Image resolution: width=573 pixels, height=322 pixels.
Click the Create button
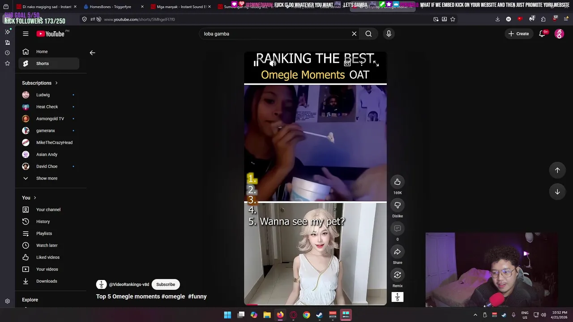[519, 34]
